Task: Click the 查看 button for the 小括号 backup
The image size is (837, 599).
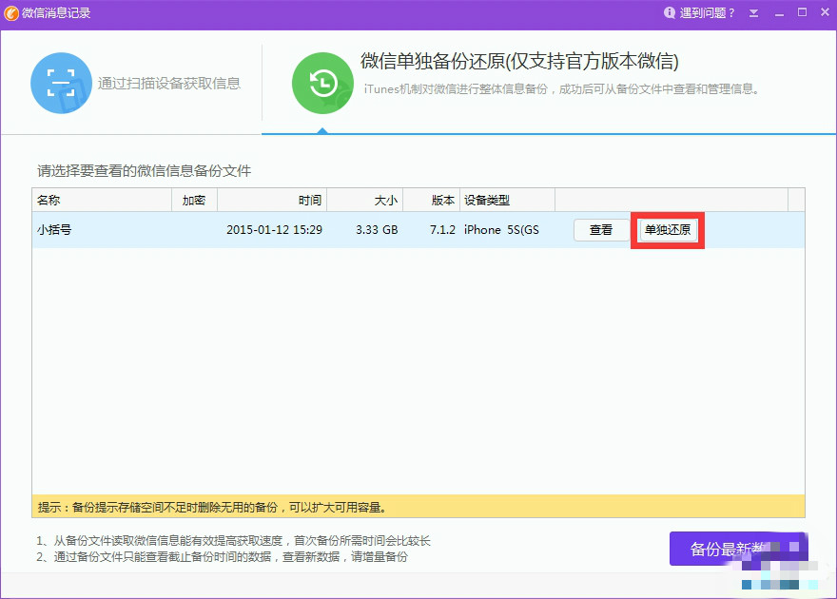Action: click(601, 229)
